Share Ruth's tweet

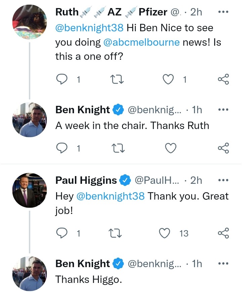click(224, 79)
